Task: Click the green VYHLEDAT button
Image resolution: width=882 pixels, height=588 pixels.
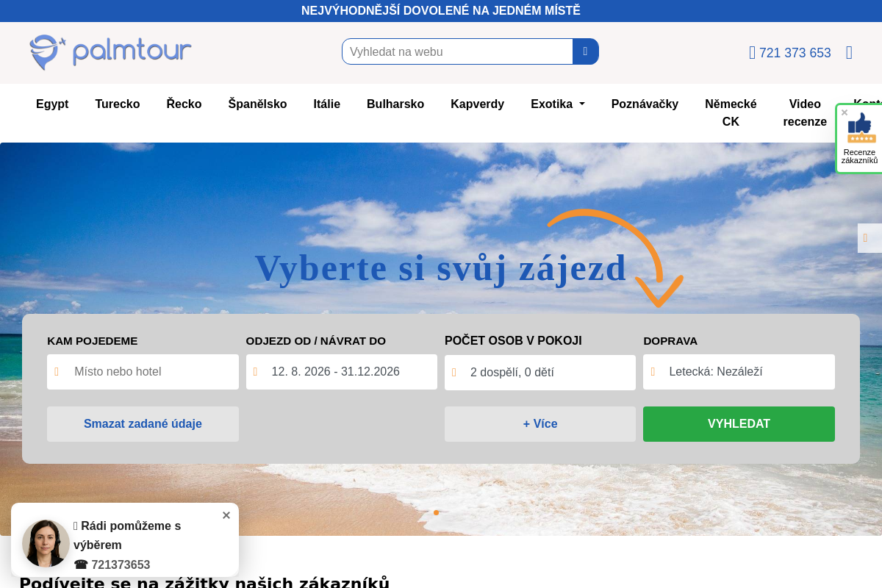Action: point(739,424)
